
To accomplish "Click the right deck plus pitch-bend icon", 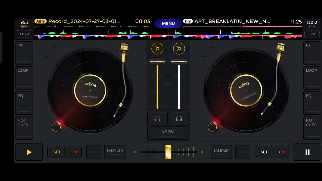I will [211, 48].
